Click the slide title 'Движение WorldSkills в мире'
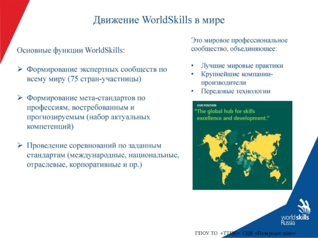318x238 pixels. 159,20
